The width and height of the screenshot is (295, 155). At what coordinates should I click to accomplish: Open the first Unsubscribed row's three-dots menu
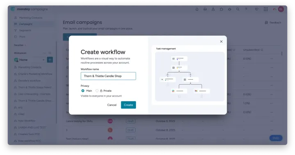272,58
